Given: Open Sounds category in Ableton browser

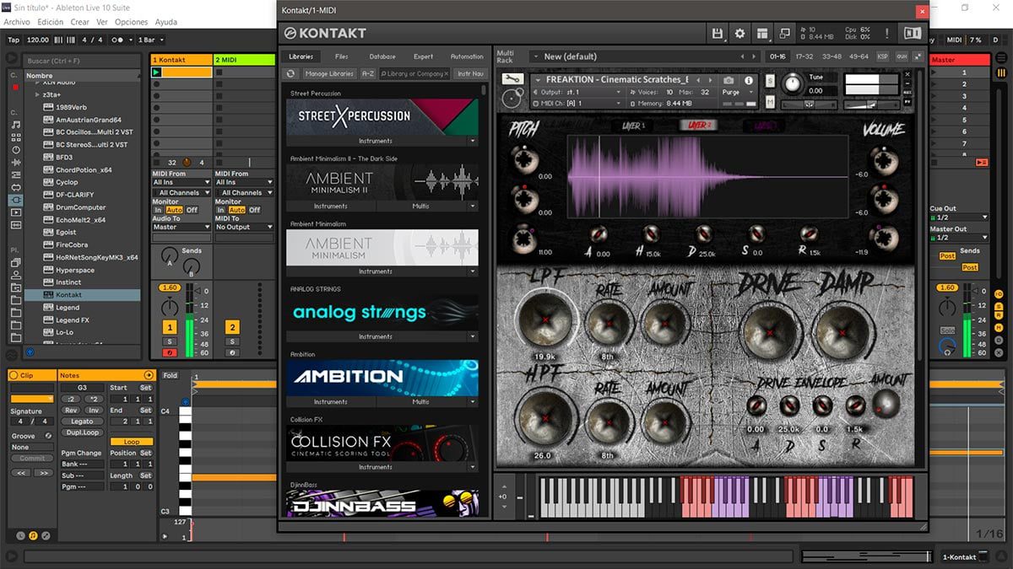Looking at the screenshot, I should 17,124.
